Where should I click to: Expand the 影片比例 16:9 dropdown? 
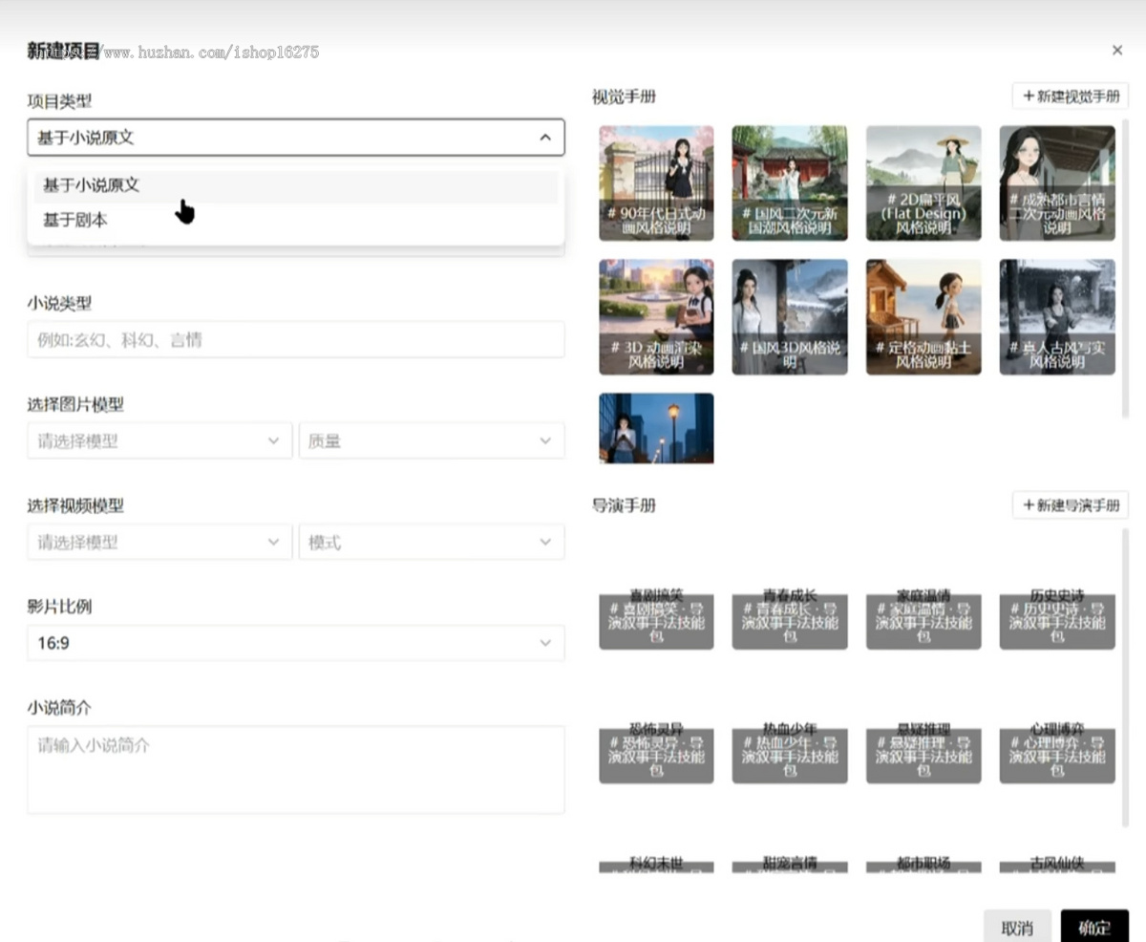click(x=296, y=643)
